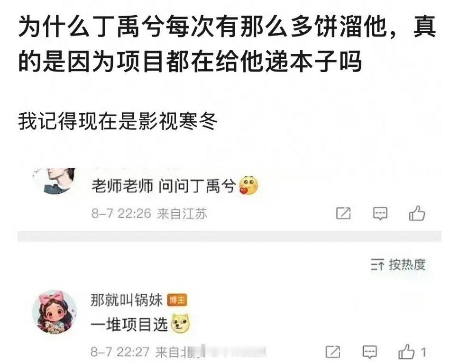Tap the girl with pink bow avatar
The width and height of the screenshot is (459, 362).
tap(55, 312)
